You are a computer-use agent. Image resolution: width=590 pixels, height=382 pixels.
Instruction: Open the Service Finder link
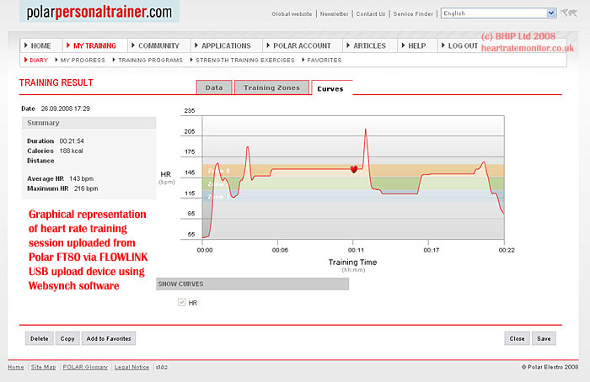[x=413, y=14]
